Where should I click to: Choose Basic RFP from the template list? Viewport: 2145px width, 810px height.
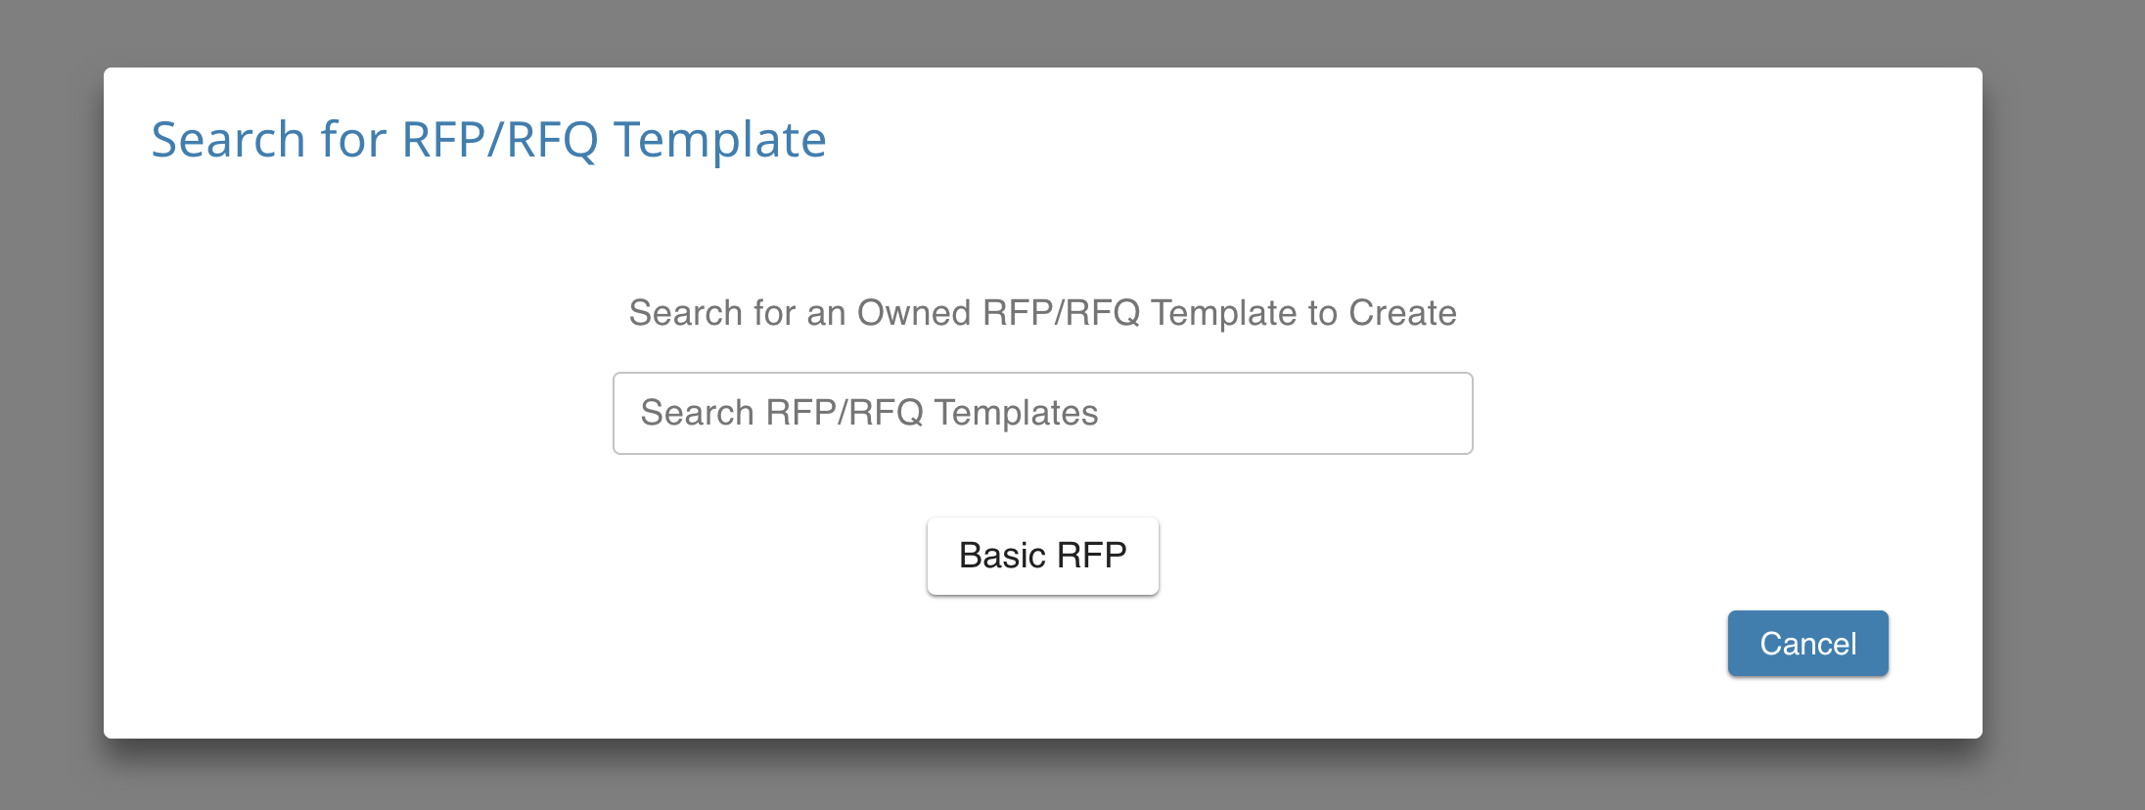1042,555
